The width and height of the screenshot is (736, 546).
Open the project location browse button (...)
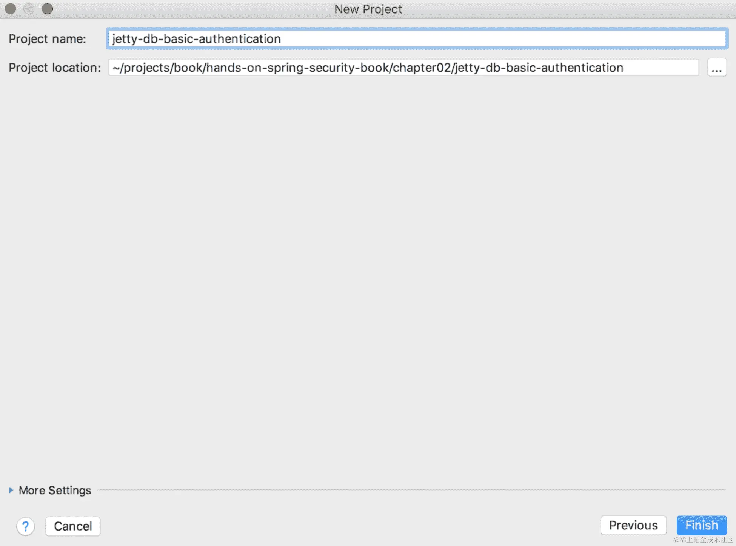pos(717,68)
